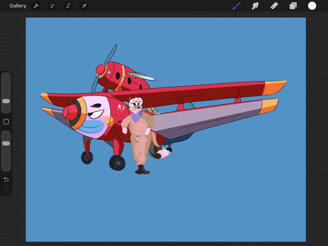Open the Layers panel
328x246 pixels.
pyautogui.click(x=293, y=6)
